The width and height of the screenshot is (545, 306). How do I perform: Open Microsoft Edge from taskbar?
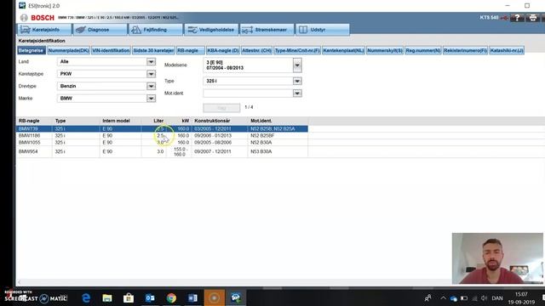click(86, 297)
